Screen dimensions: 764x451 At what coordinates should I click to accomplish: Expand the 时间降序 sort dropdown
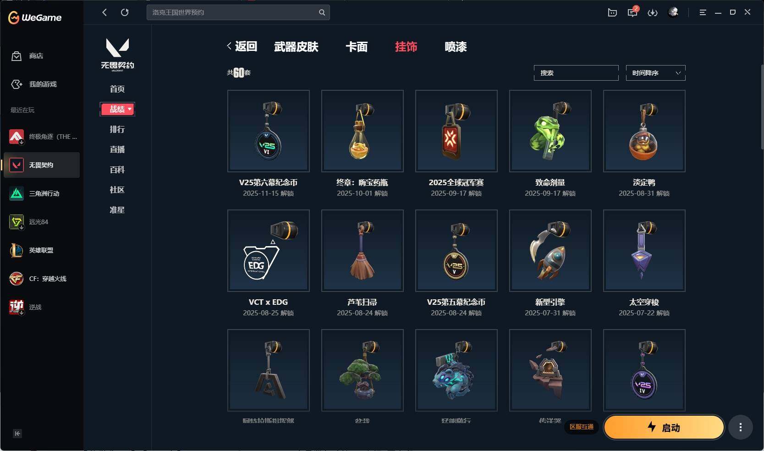656,73
